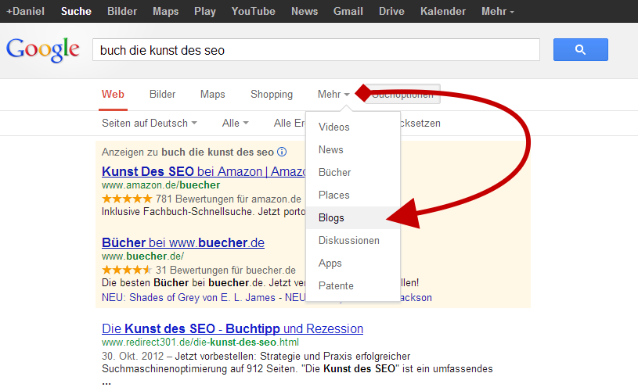
Task: Open Bilder in the black top bar
Action: click(122, 11)
